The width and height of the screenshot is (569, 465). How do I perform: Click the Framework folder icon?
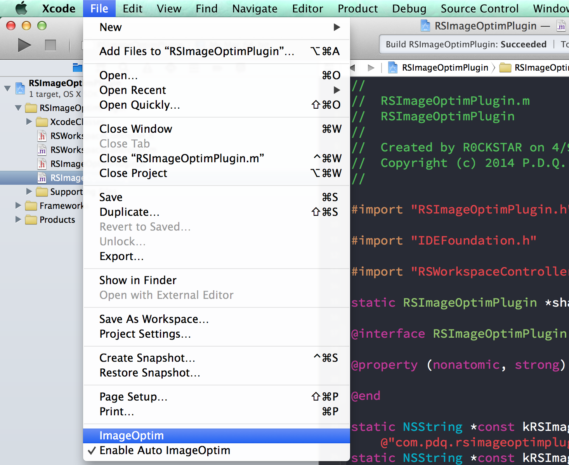[31, 206]
